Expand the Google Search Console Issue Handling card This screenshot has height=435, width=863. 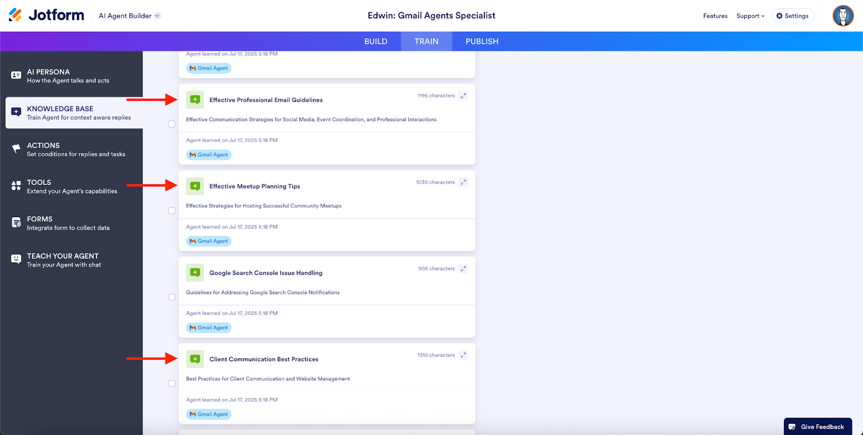(x=463, y=268)
